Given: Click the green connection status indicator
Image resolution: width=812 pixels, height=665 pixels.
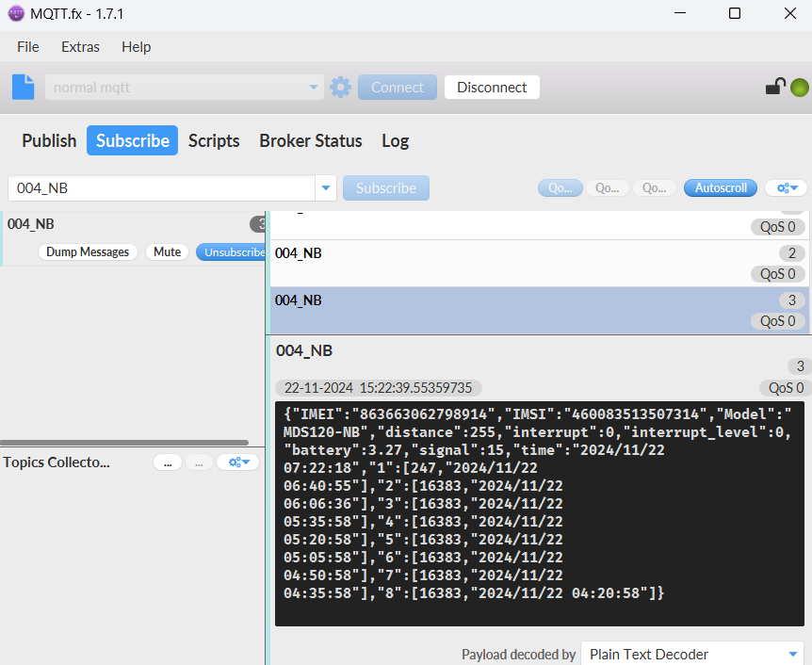Looking at the screenshot, I should point(800,87).
